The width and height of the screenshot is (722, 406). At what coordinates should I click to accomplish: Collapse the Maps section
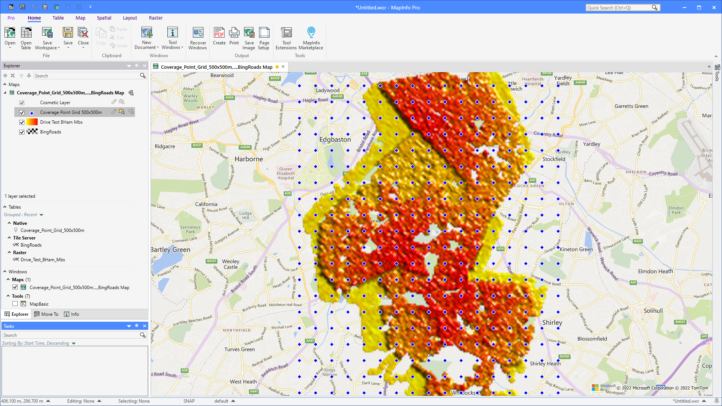[x=5, y=84]
